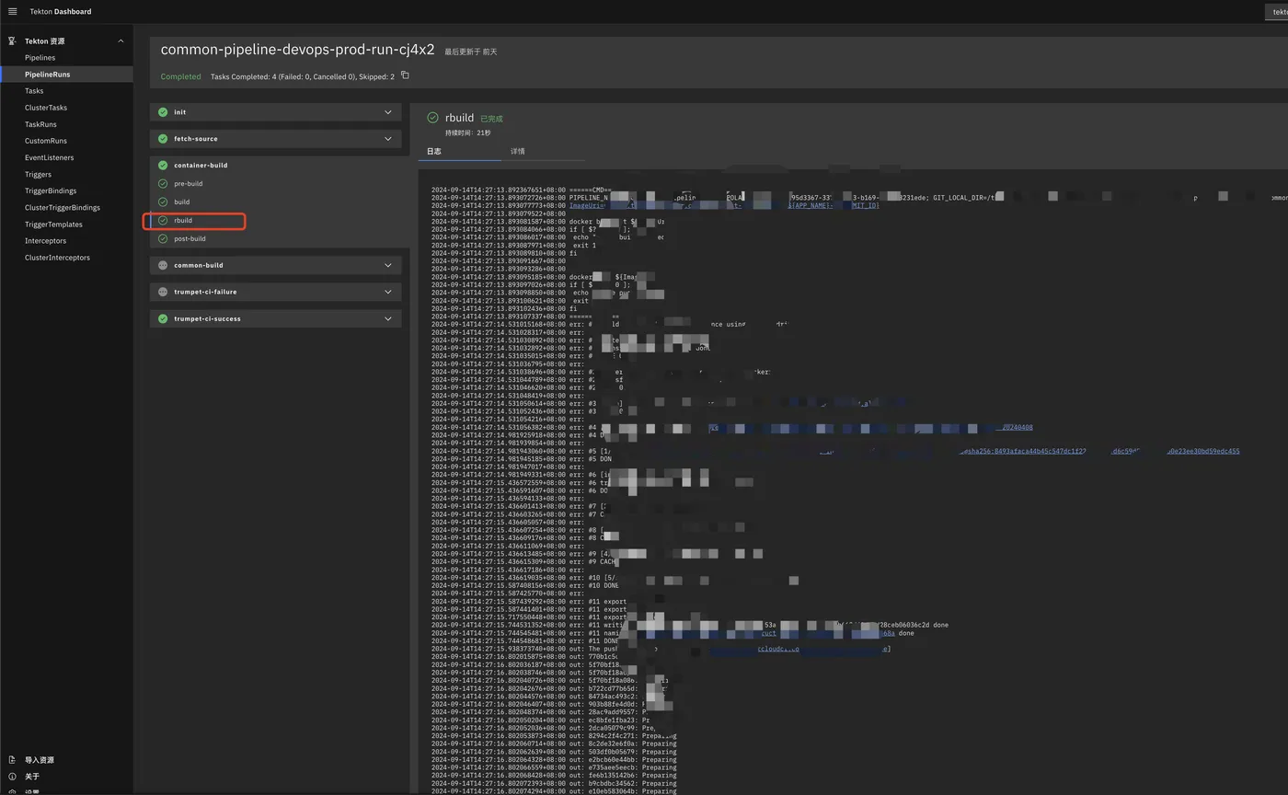The width and height of the screenshot is (1288, 795).
Task: Expand the init task chevron
Action: 388,112
